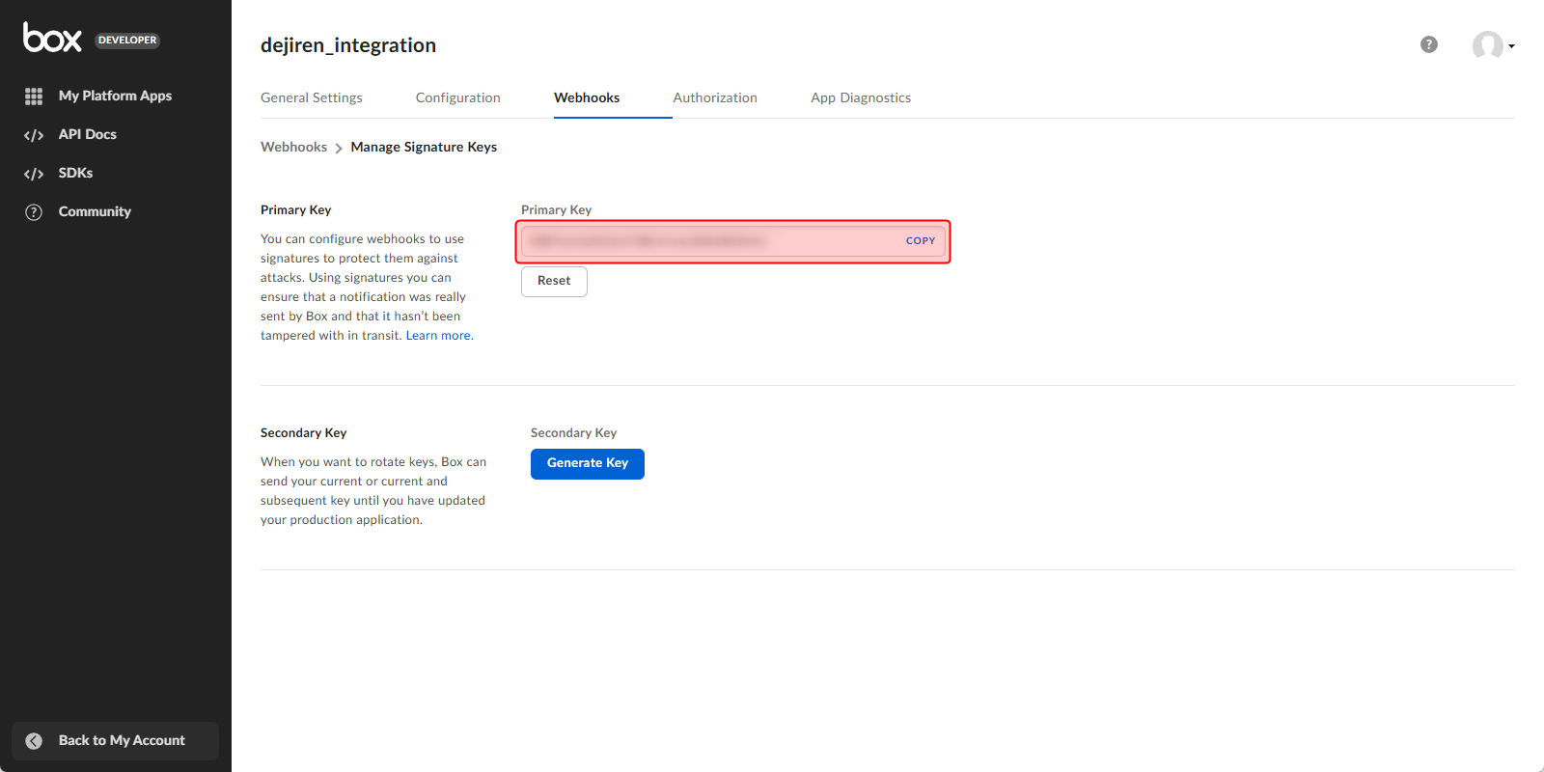Open App Diagnostics tab
The width and height of the screenshot is (1544, 772).
click(861, 97)
